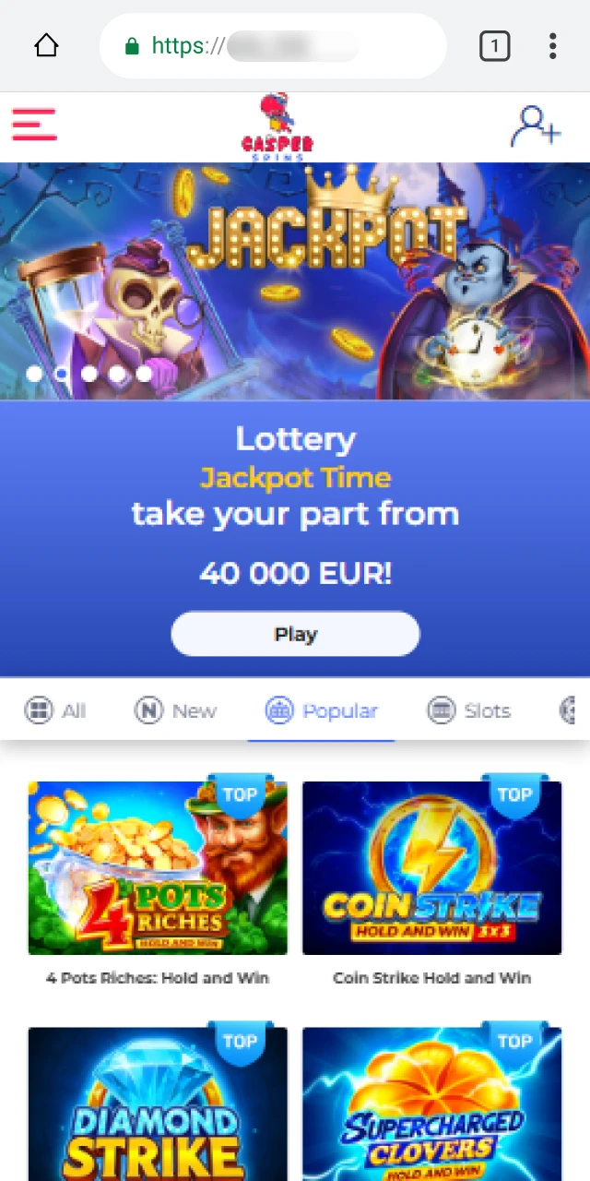Open the hamburger menu icon
Viewport: 590px width, 1181px height.
coord(34,125)
